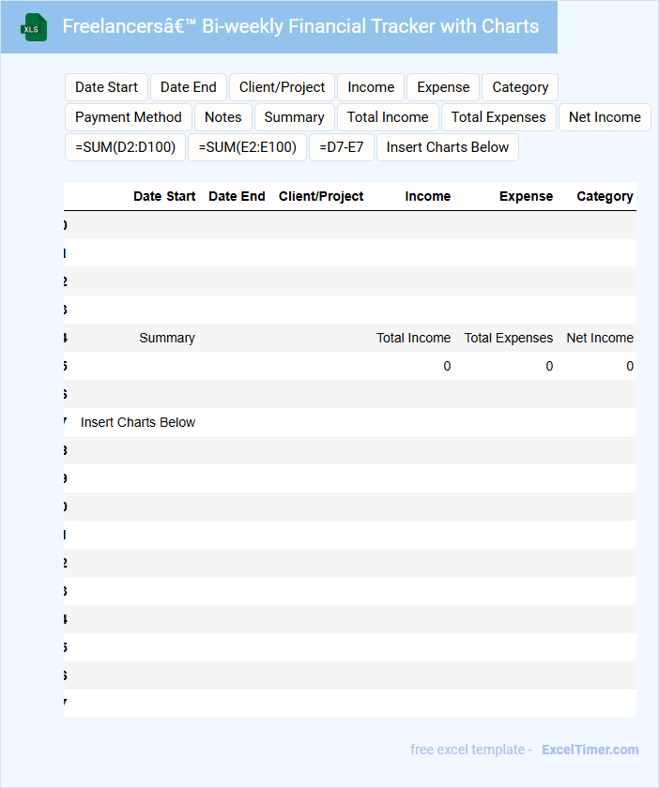This screenshot has height=788, width=659.
Task: Click the Total Expenses table cell
Action: [x=508, y=338]
